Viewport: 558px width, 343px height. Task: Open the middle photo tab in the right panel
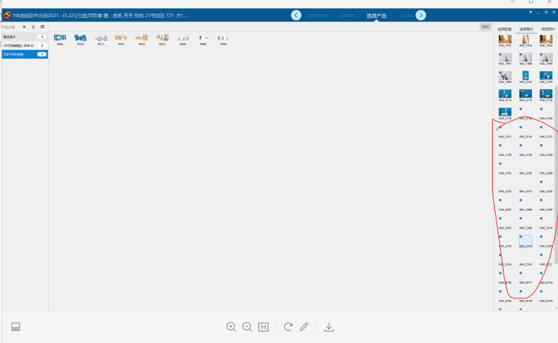point(526,29)
